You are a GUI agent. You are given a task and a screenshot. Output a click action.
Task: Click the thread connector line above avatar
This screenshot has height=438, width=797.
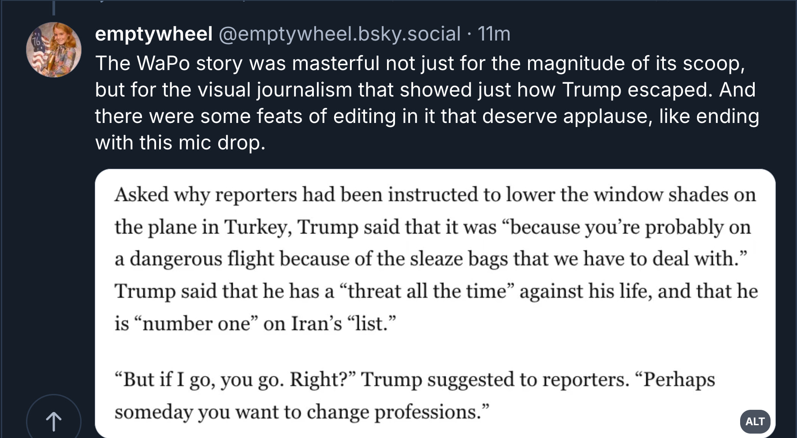pyautogui.click(x=54, y=7)
